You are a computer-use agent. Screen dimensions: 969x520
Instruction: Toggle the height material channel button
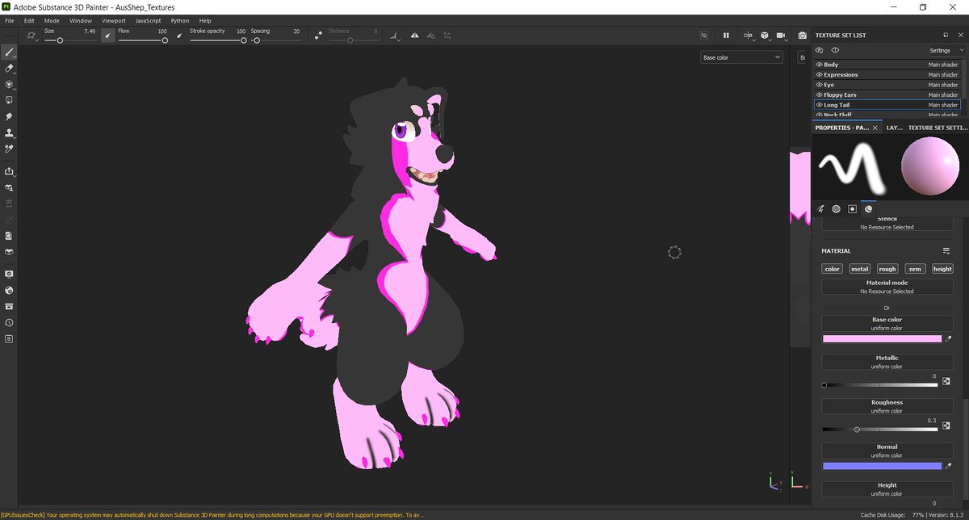coord(942,269)
